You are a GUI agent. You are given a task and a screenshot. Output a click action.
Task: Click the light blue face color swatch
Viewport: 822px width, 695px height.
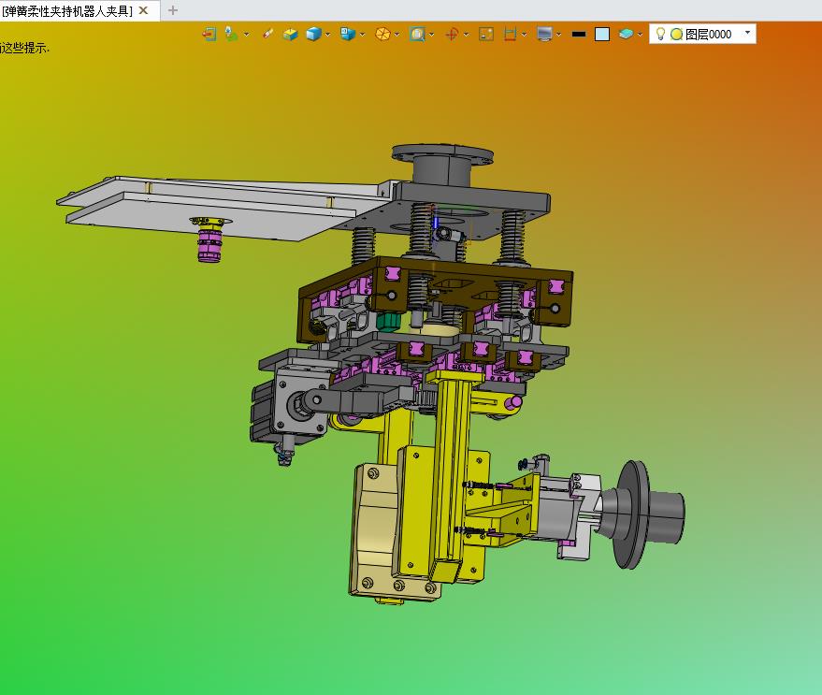click(602, 34)
